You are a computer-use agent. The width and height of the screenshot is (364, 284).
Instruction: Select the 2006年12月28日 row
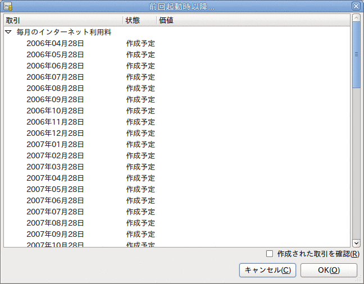point(177,133)
